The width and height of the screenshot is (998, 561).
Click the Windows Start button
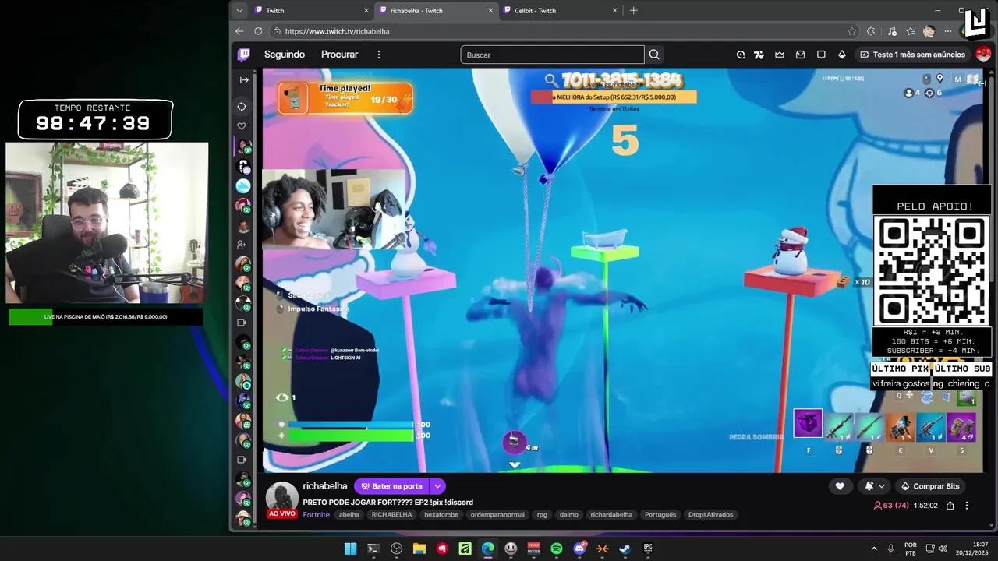coord(350,549)
